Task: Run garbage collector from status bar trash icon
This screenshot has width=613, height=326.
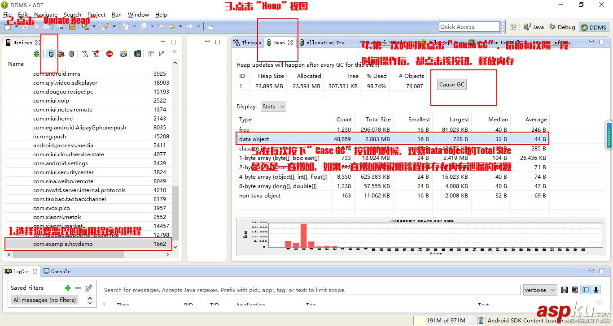Action: pyautogui.click(x=481, y=320)
